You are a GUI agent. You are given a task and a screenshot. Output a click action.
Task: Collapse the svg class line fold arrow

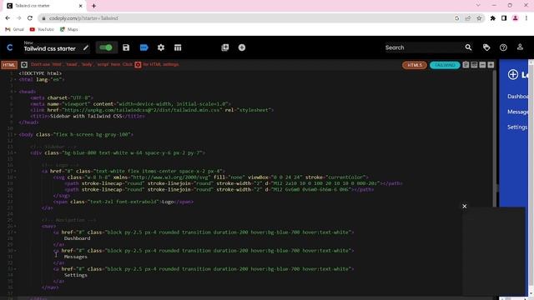point(15,177)
